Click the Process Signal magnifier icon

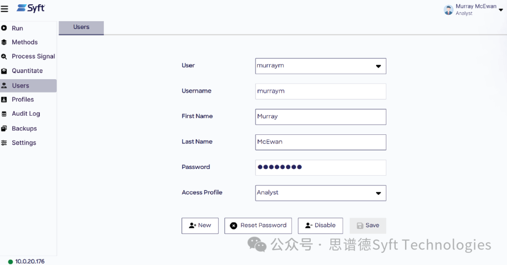coord(4,56)
